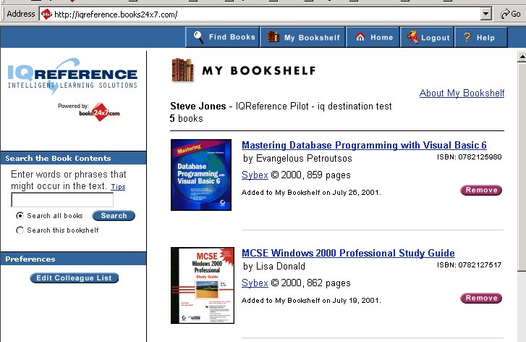Click the Edit Colleague List button

74,278
